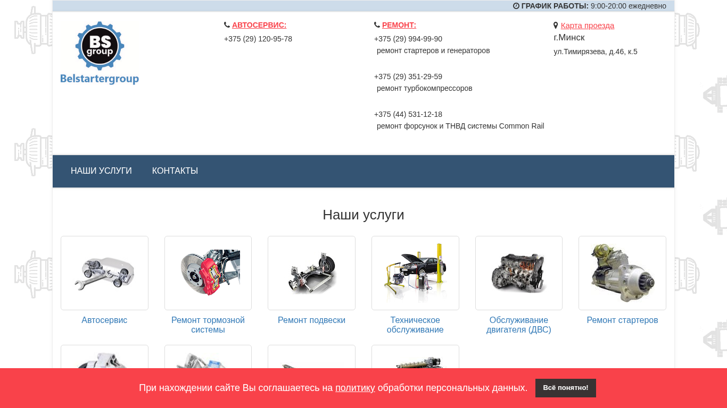The width and height of the screenshot is (727, 408).
Task: Click the text ремонт турбокомпрессоров
Action: tap(425, 88)
